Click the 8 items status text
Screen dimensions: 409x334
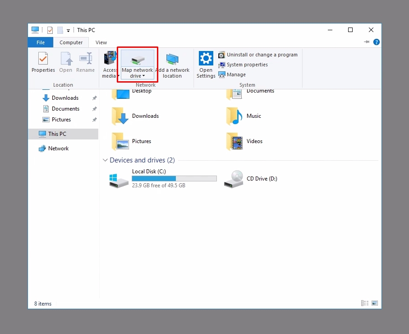[43, 304]
